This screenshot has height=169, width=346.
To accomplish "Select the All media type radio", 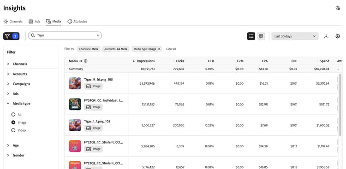I will coord(13,115).
